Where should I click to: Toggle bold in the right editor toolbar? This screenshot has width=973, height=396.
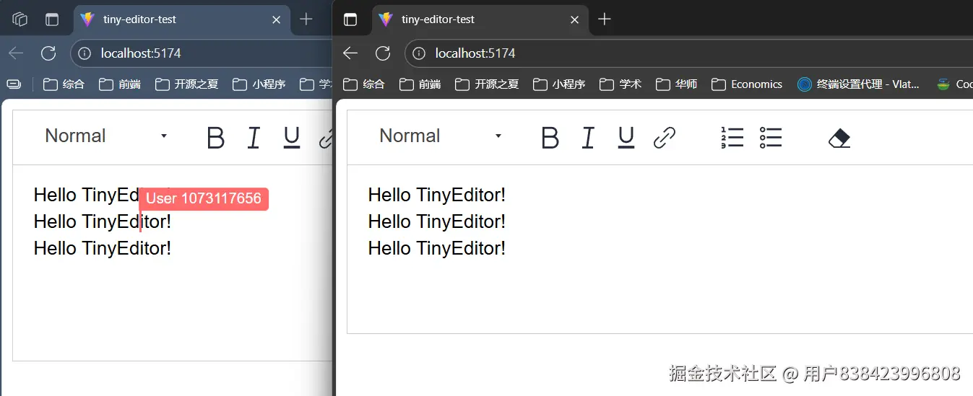point(550,137)
